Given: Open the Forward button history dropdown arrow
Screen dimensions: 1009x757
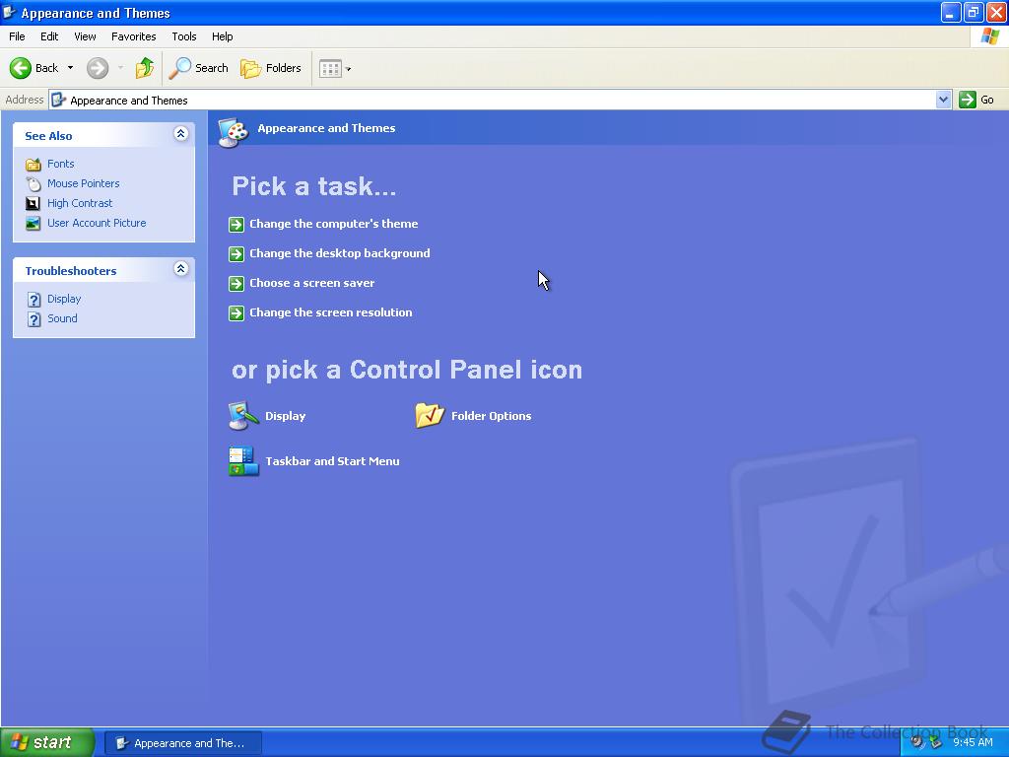Looking at the screenshot, I should (120, 68).
